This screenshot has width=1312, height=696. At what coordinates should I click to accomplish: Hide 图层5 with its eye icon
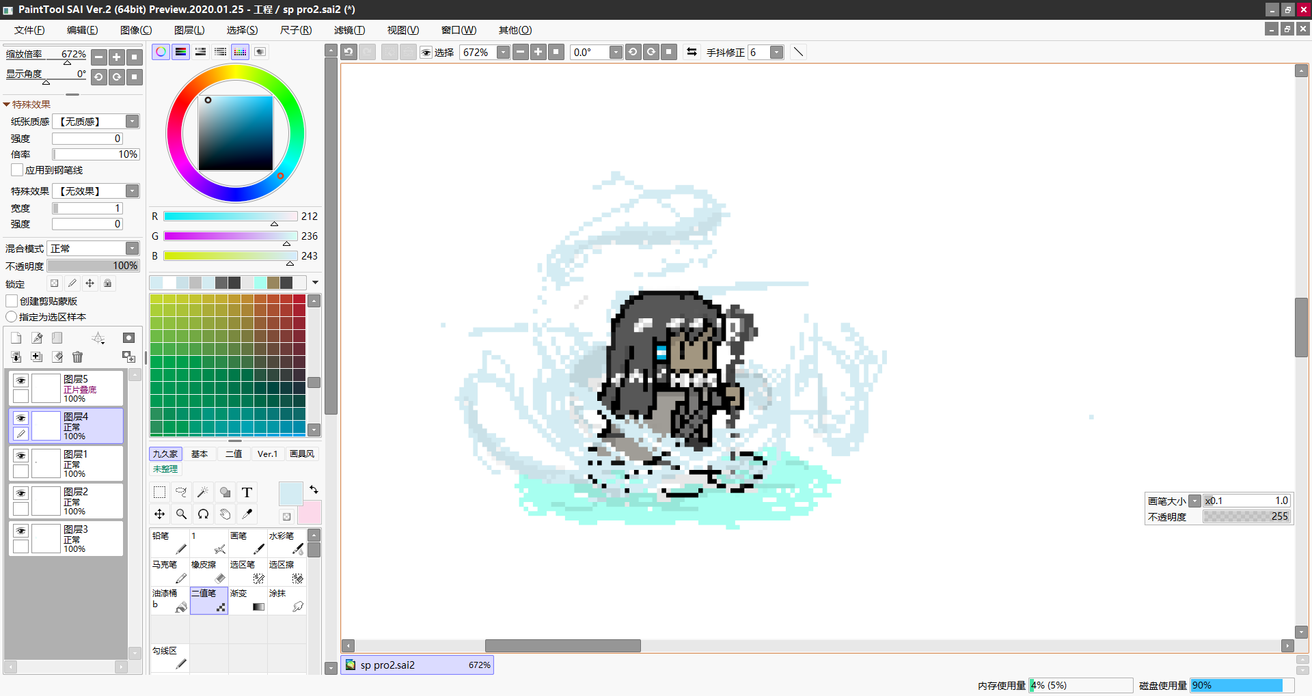(x=21, y=380)
